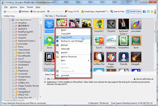Select the Friendly app icon
The image size is (158, 106).
point(124,57)
